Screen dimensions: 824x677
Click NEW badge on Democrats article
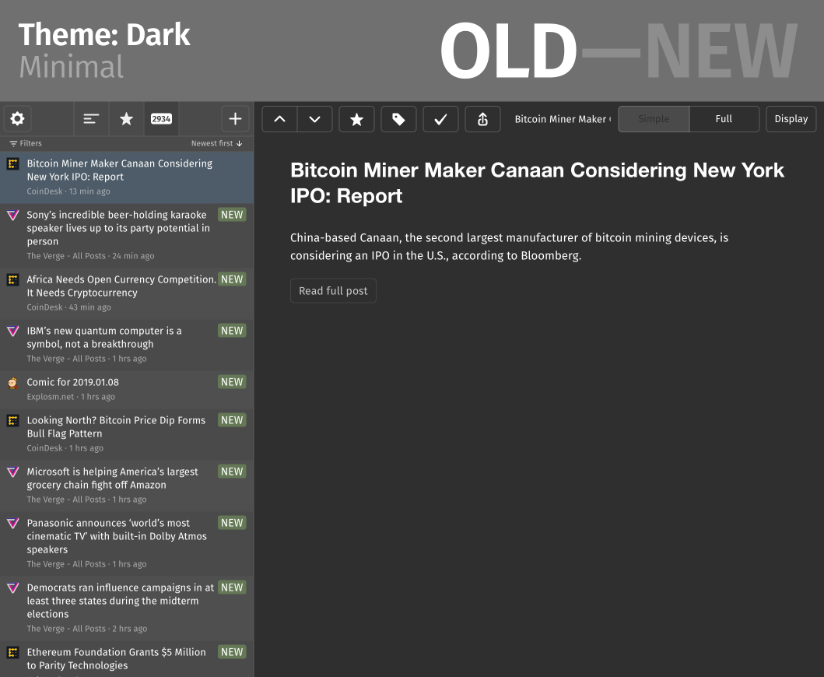click(232, 588)
